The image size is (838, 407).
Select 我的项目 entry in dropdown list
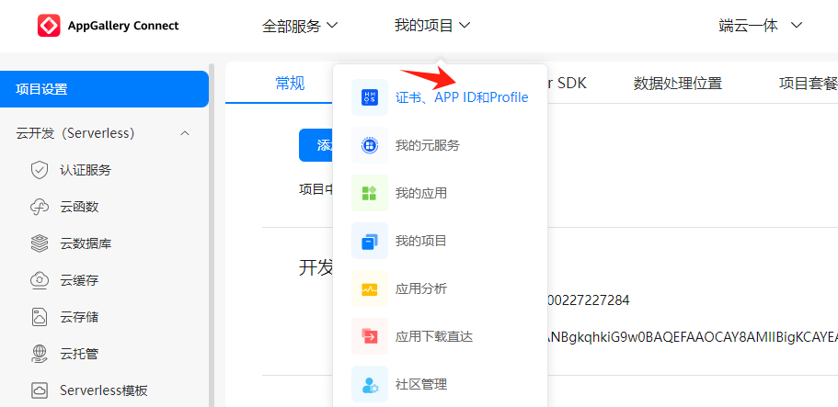point(421,241)
